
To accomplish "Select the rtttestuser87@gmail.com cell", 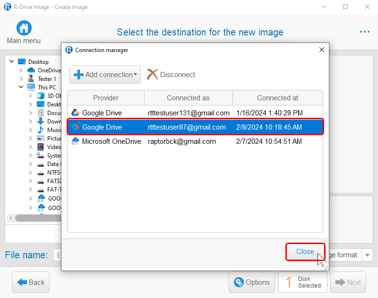I will pos(187,127).
